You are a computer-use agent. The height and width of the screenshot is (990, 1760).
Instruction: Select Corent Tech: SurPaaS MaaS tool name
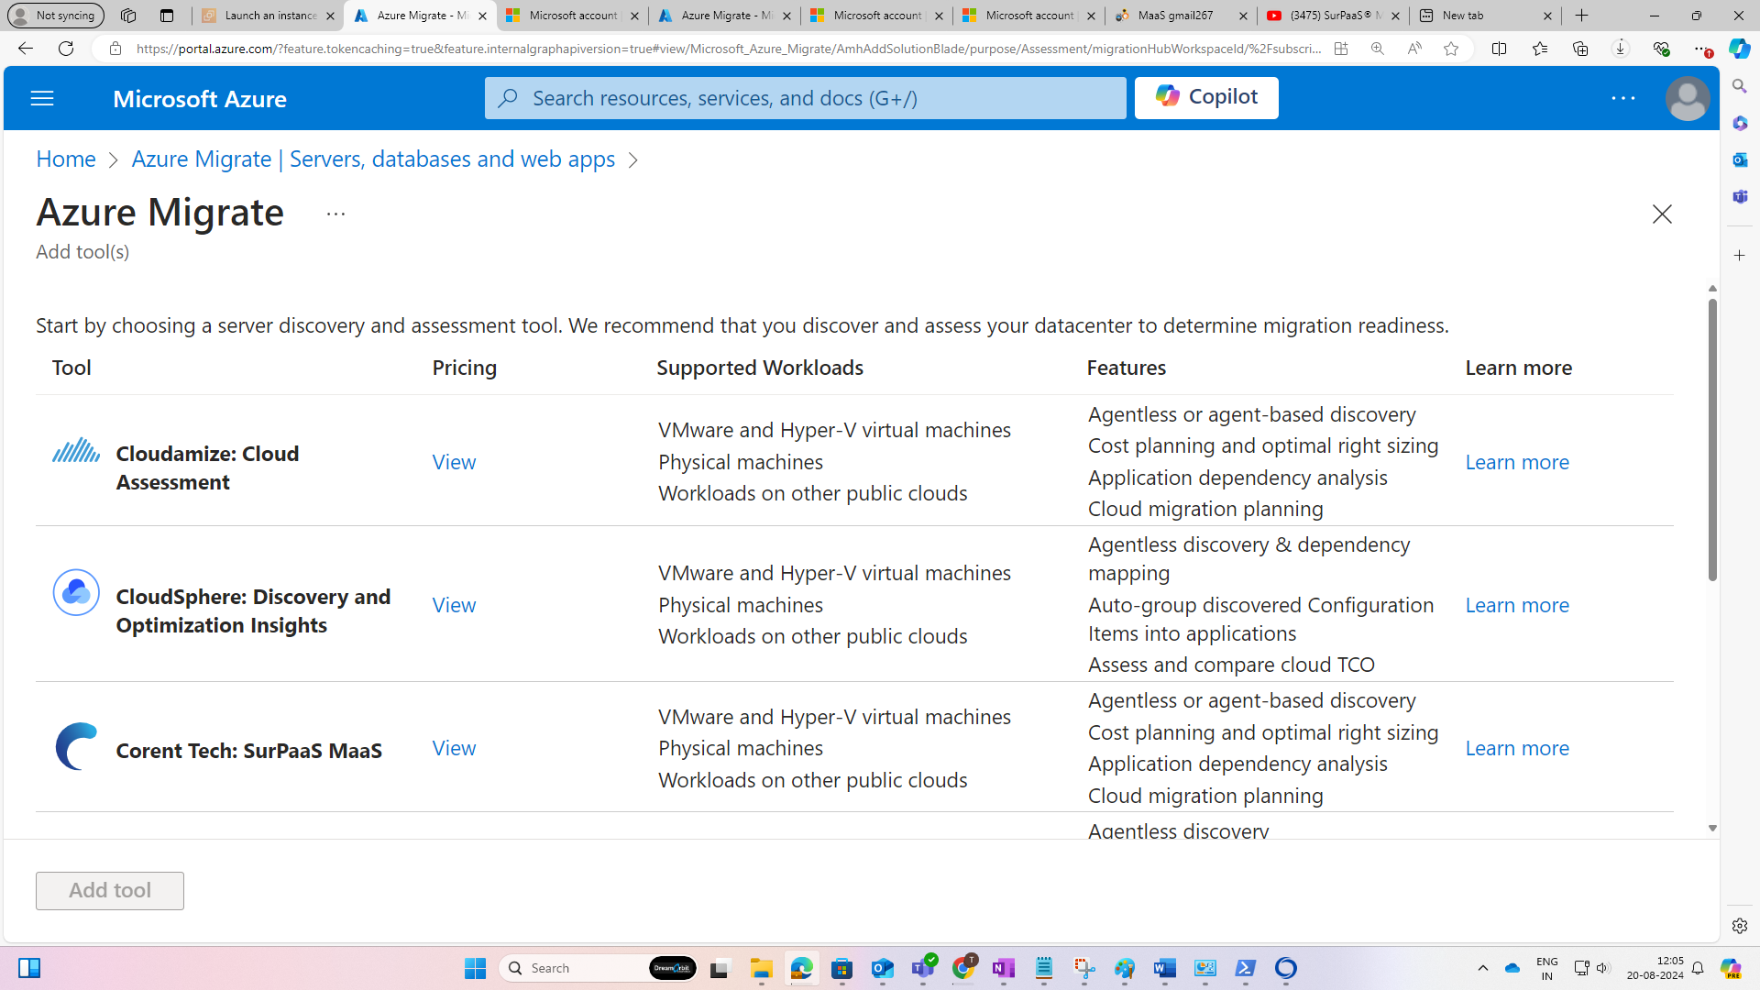point(248,750)
